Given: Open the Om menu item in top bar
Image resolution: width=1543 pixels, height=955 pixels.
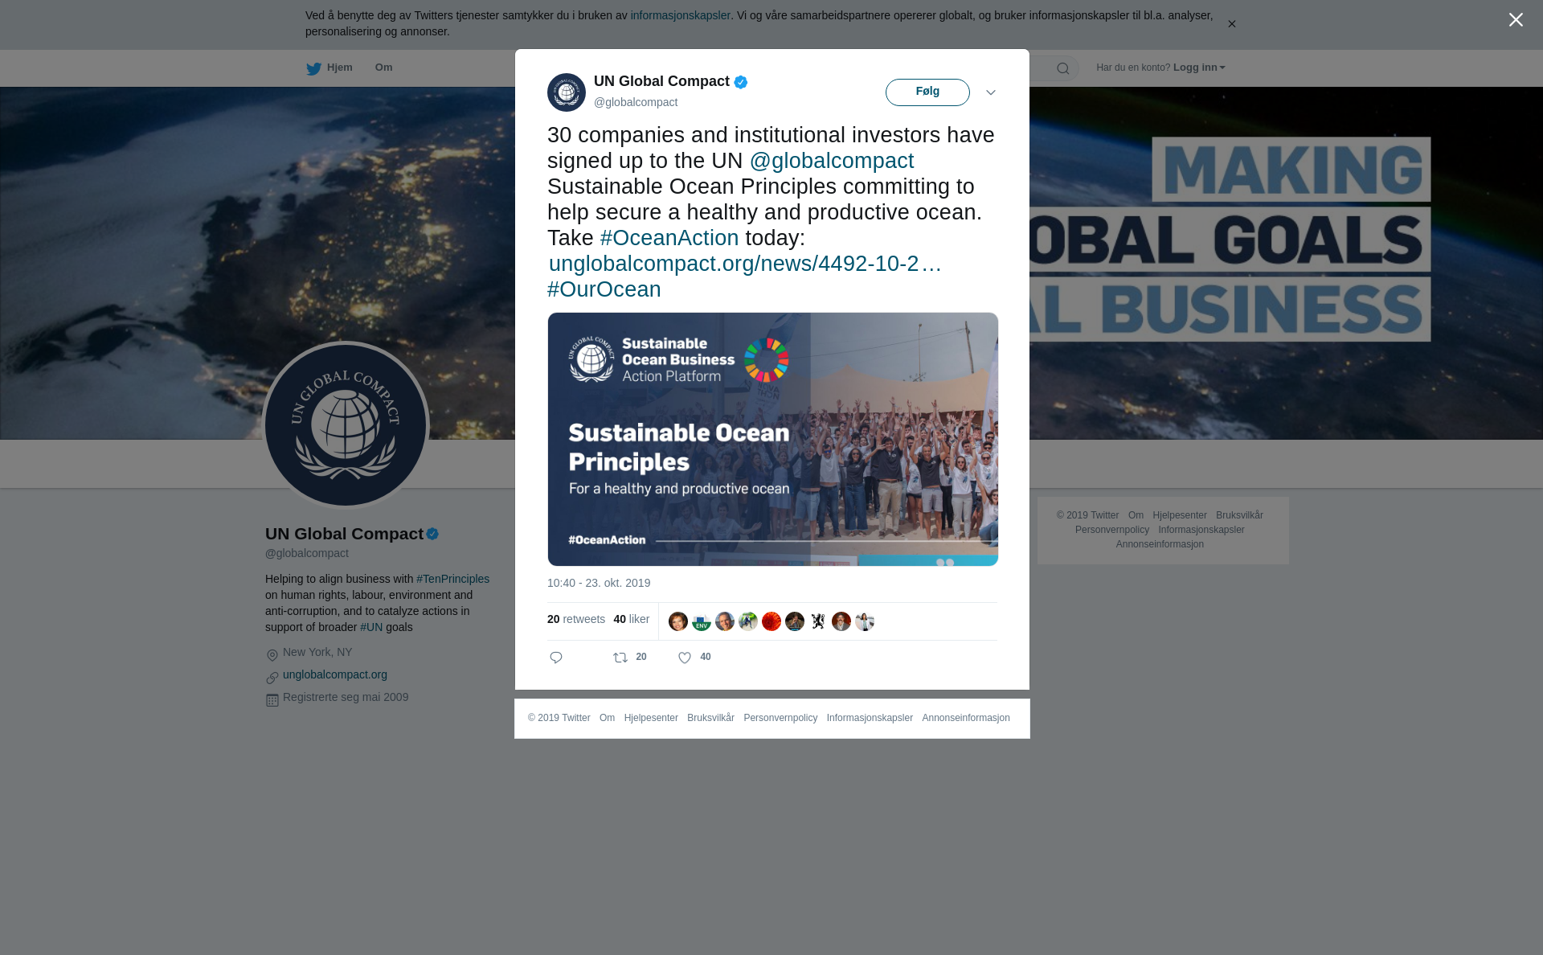Looking at the screenshot, I should (x=383, y=68).
